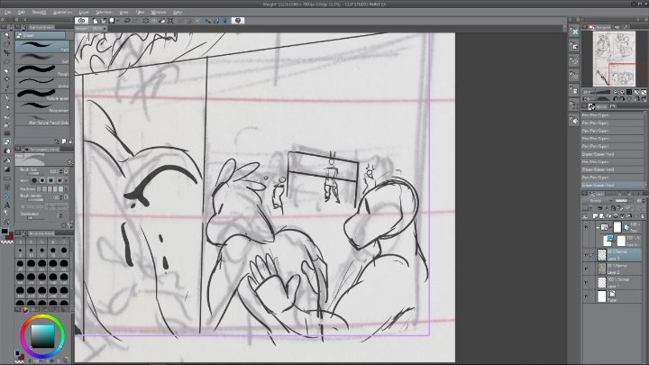This screenshot has width=649, height=365.
Task: Toggle visibility of the layer folder
Action: (x=586, y=227)
